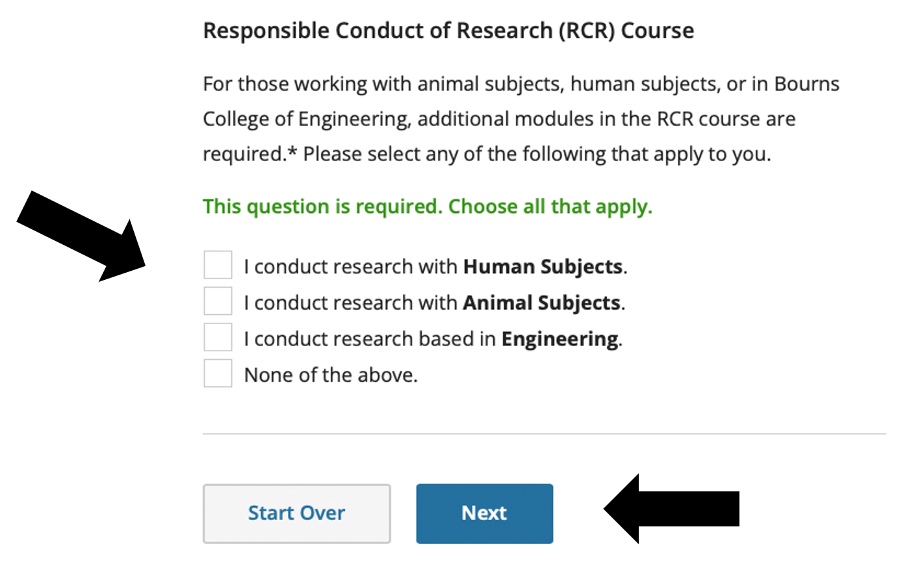911x563 pixels.
Task: Tick the Animal Subjects research checkbox
Action: (x=218, y=302)
